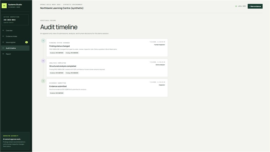Image resolution: width=270 pixels, height=152 pixels.
Task: Open the Evidence submitted entry title
Action: (58, 86)
